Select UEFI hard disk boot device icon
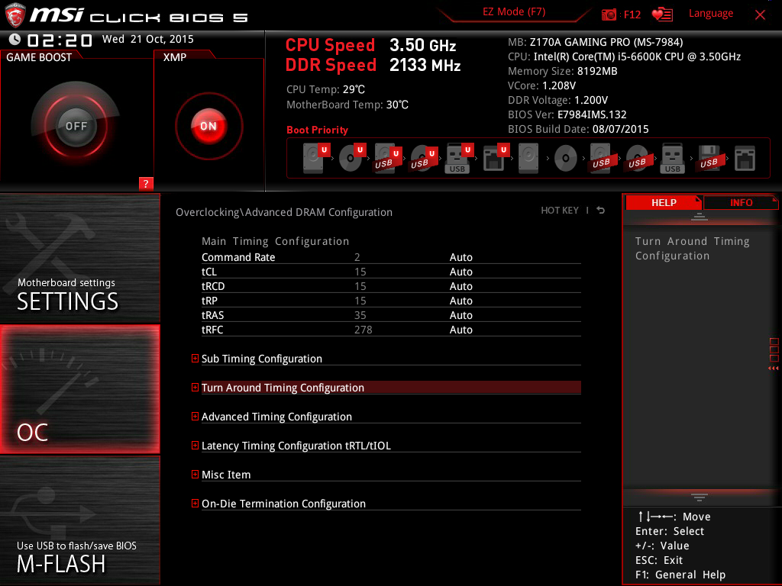 316,158
